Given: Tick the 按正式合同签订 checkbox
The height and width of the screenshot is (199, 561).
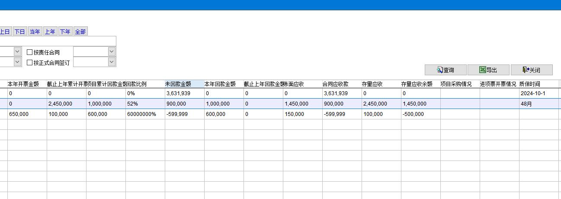Looking at the screenshot, I should (x=30, y=63).
